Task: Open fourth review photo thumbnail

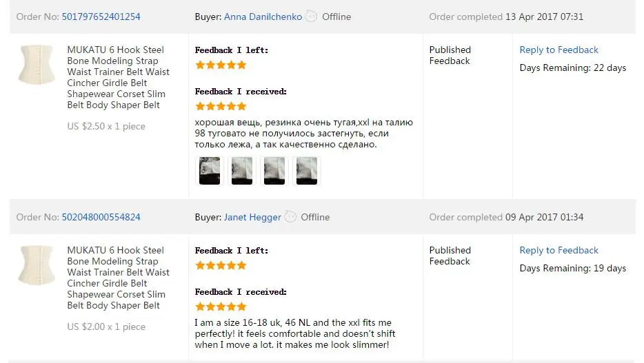Action: [307, 171]
